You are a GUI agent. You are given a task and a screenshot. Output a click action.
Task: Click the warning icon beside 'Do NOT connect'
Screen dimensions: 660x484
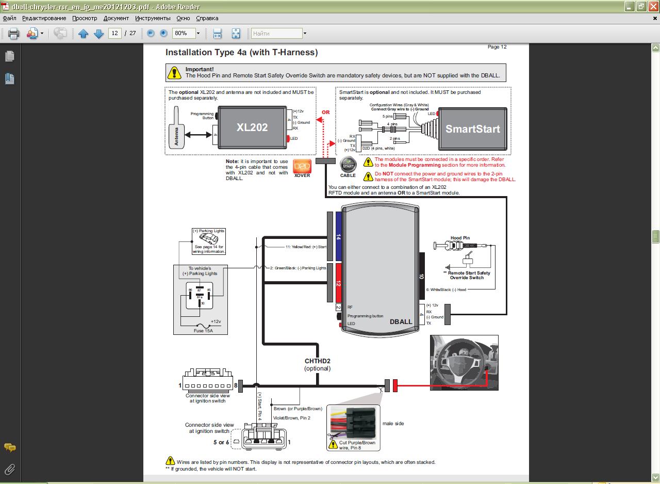pyautogui.click(x=368, y=176)
